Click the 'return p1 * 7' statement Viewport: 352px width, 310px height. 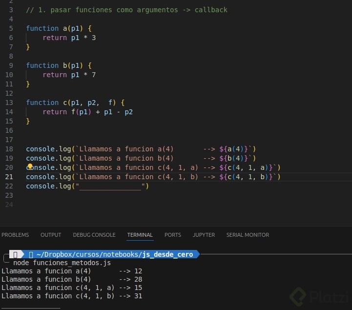click(69, 75)
